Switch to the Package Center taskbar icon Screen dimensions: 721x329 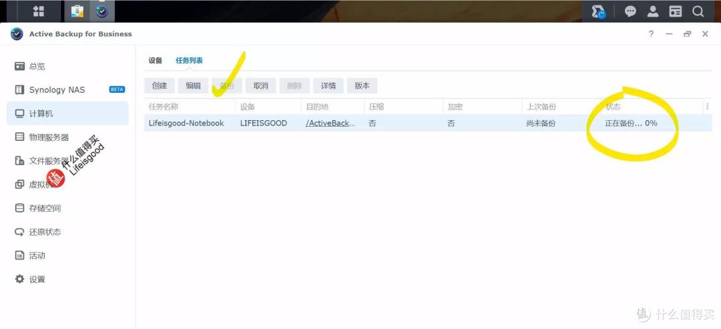(x=77, y=11)
